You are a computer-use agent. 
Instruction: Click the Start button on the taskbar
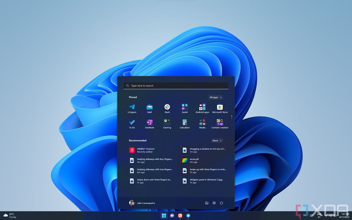[164, 216]
